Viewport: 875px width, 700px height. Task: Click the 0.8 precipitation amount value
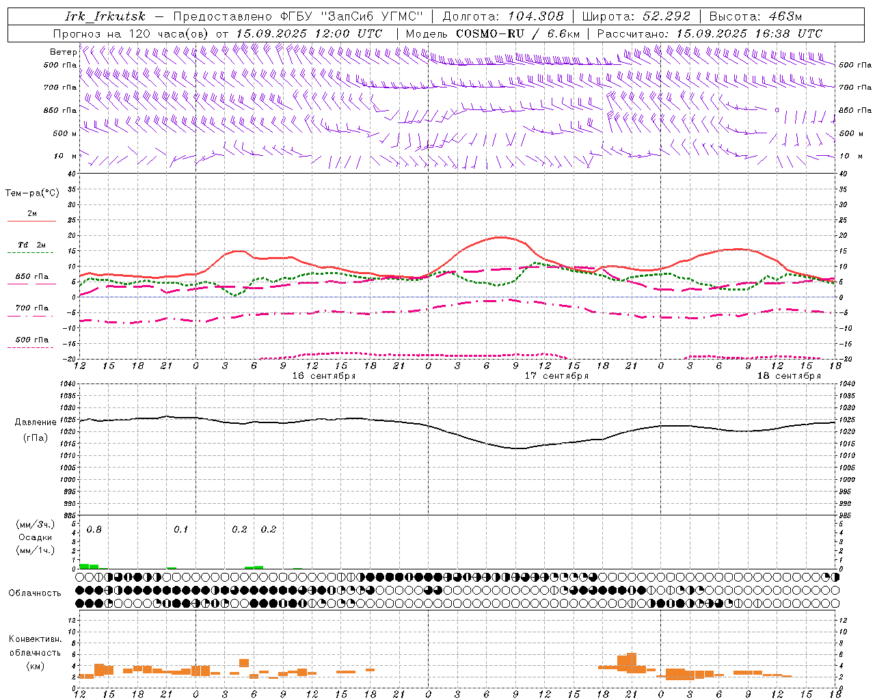pyautogui.click(x=94, y=529)
